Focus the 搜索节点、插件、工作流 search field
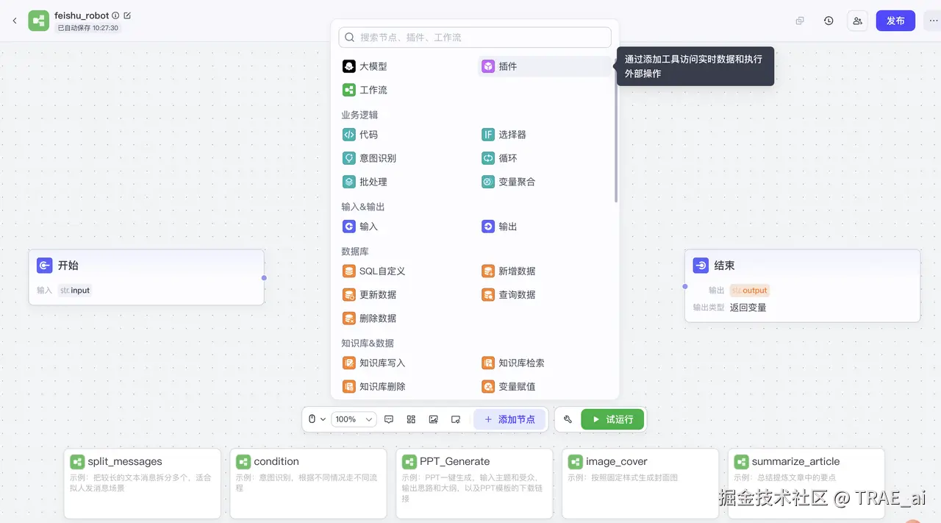Image resolution: width=941 pixels, height=523 pixels. coord(475,38)
